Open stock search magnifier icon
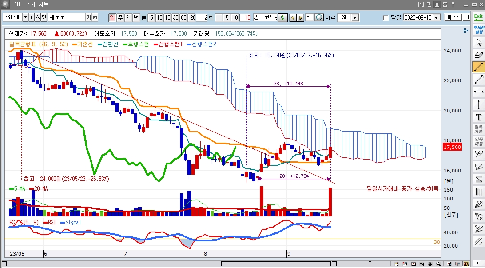The image size is (485, 268). 38,17
